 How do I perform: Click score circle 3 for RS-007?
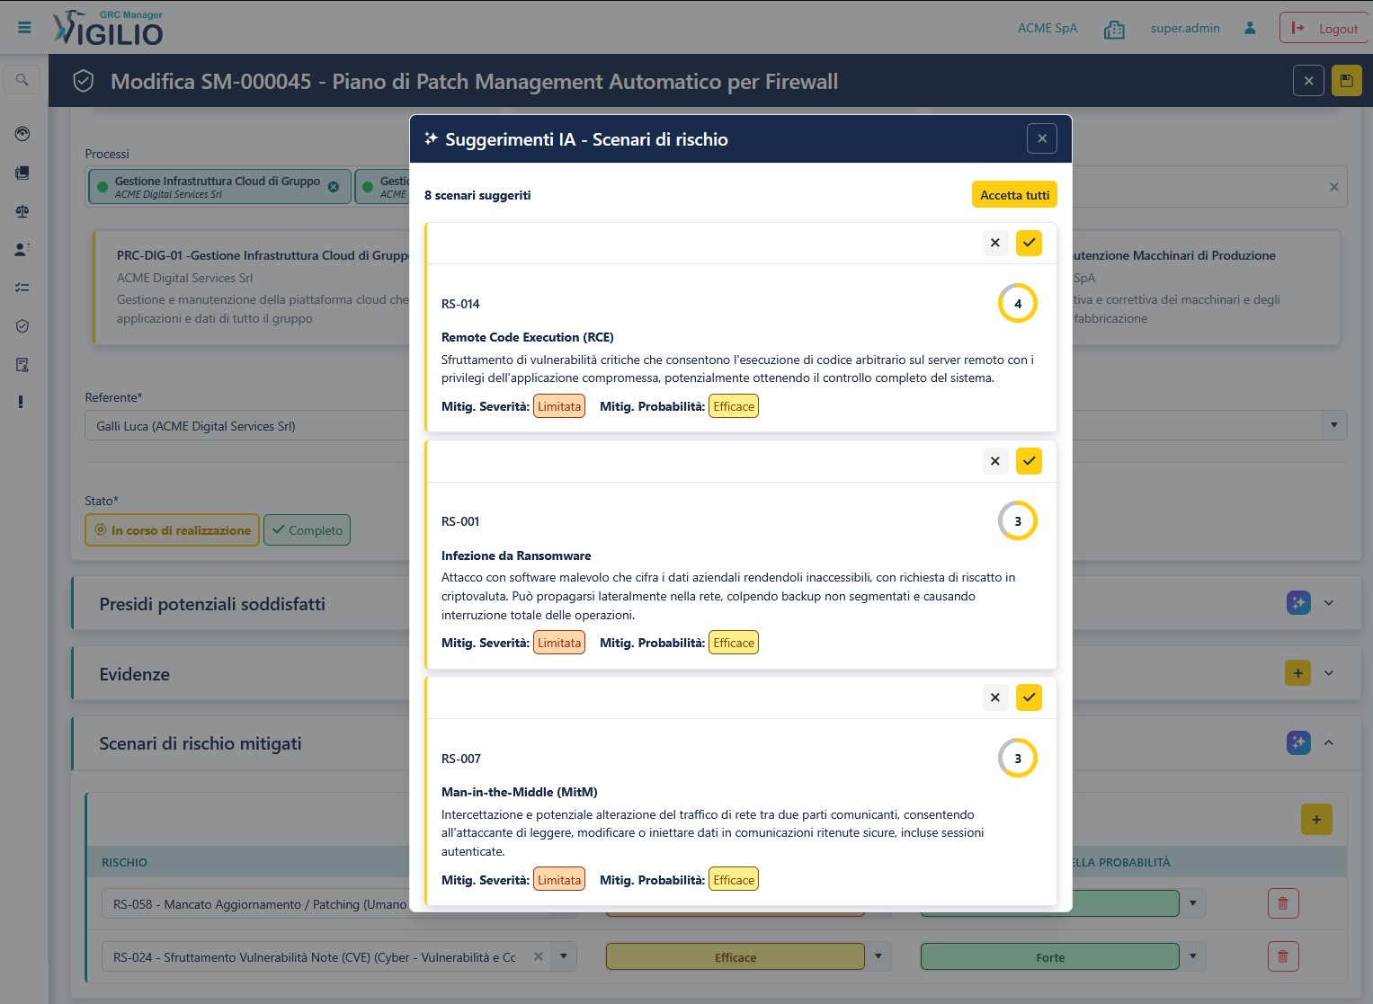(x=1018, y=759)
